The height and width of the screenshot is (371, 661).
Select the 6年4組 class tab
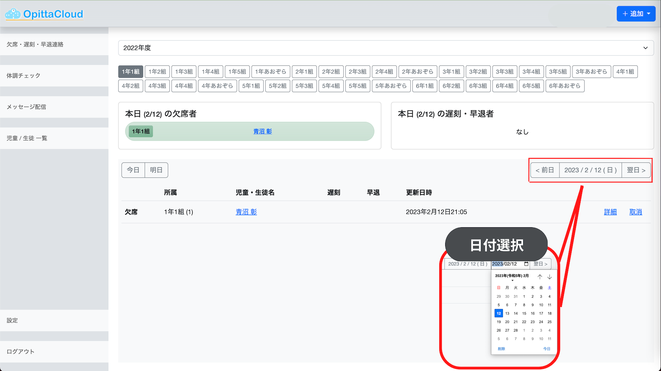pos(505,86)
